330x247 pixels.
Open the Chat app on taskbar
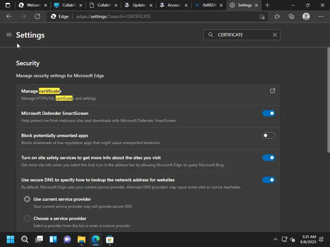coord(67,239)
